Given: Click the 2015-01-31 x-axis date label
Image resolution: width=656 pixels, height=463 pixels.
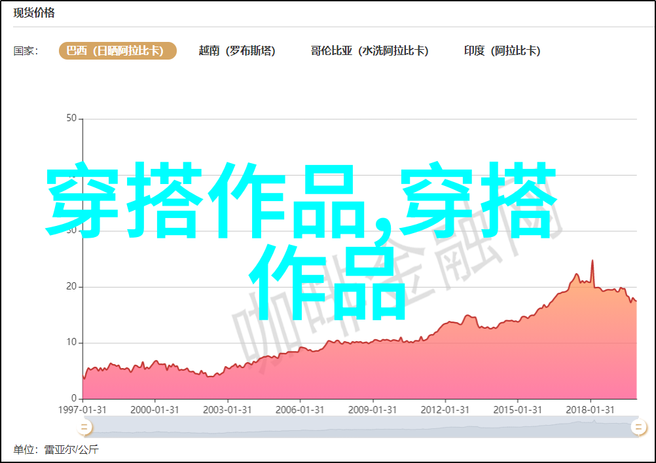Looking at the screenshot, I should pyautogui.click(x=518, y=409).
